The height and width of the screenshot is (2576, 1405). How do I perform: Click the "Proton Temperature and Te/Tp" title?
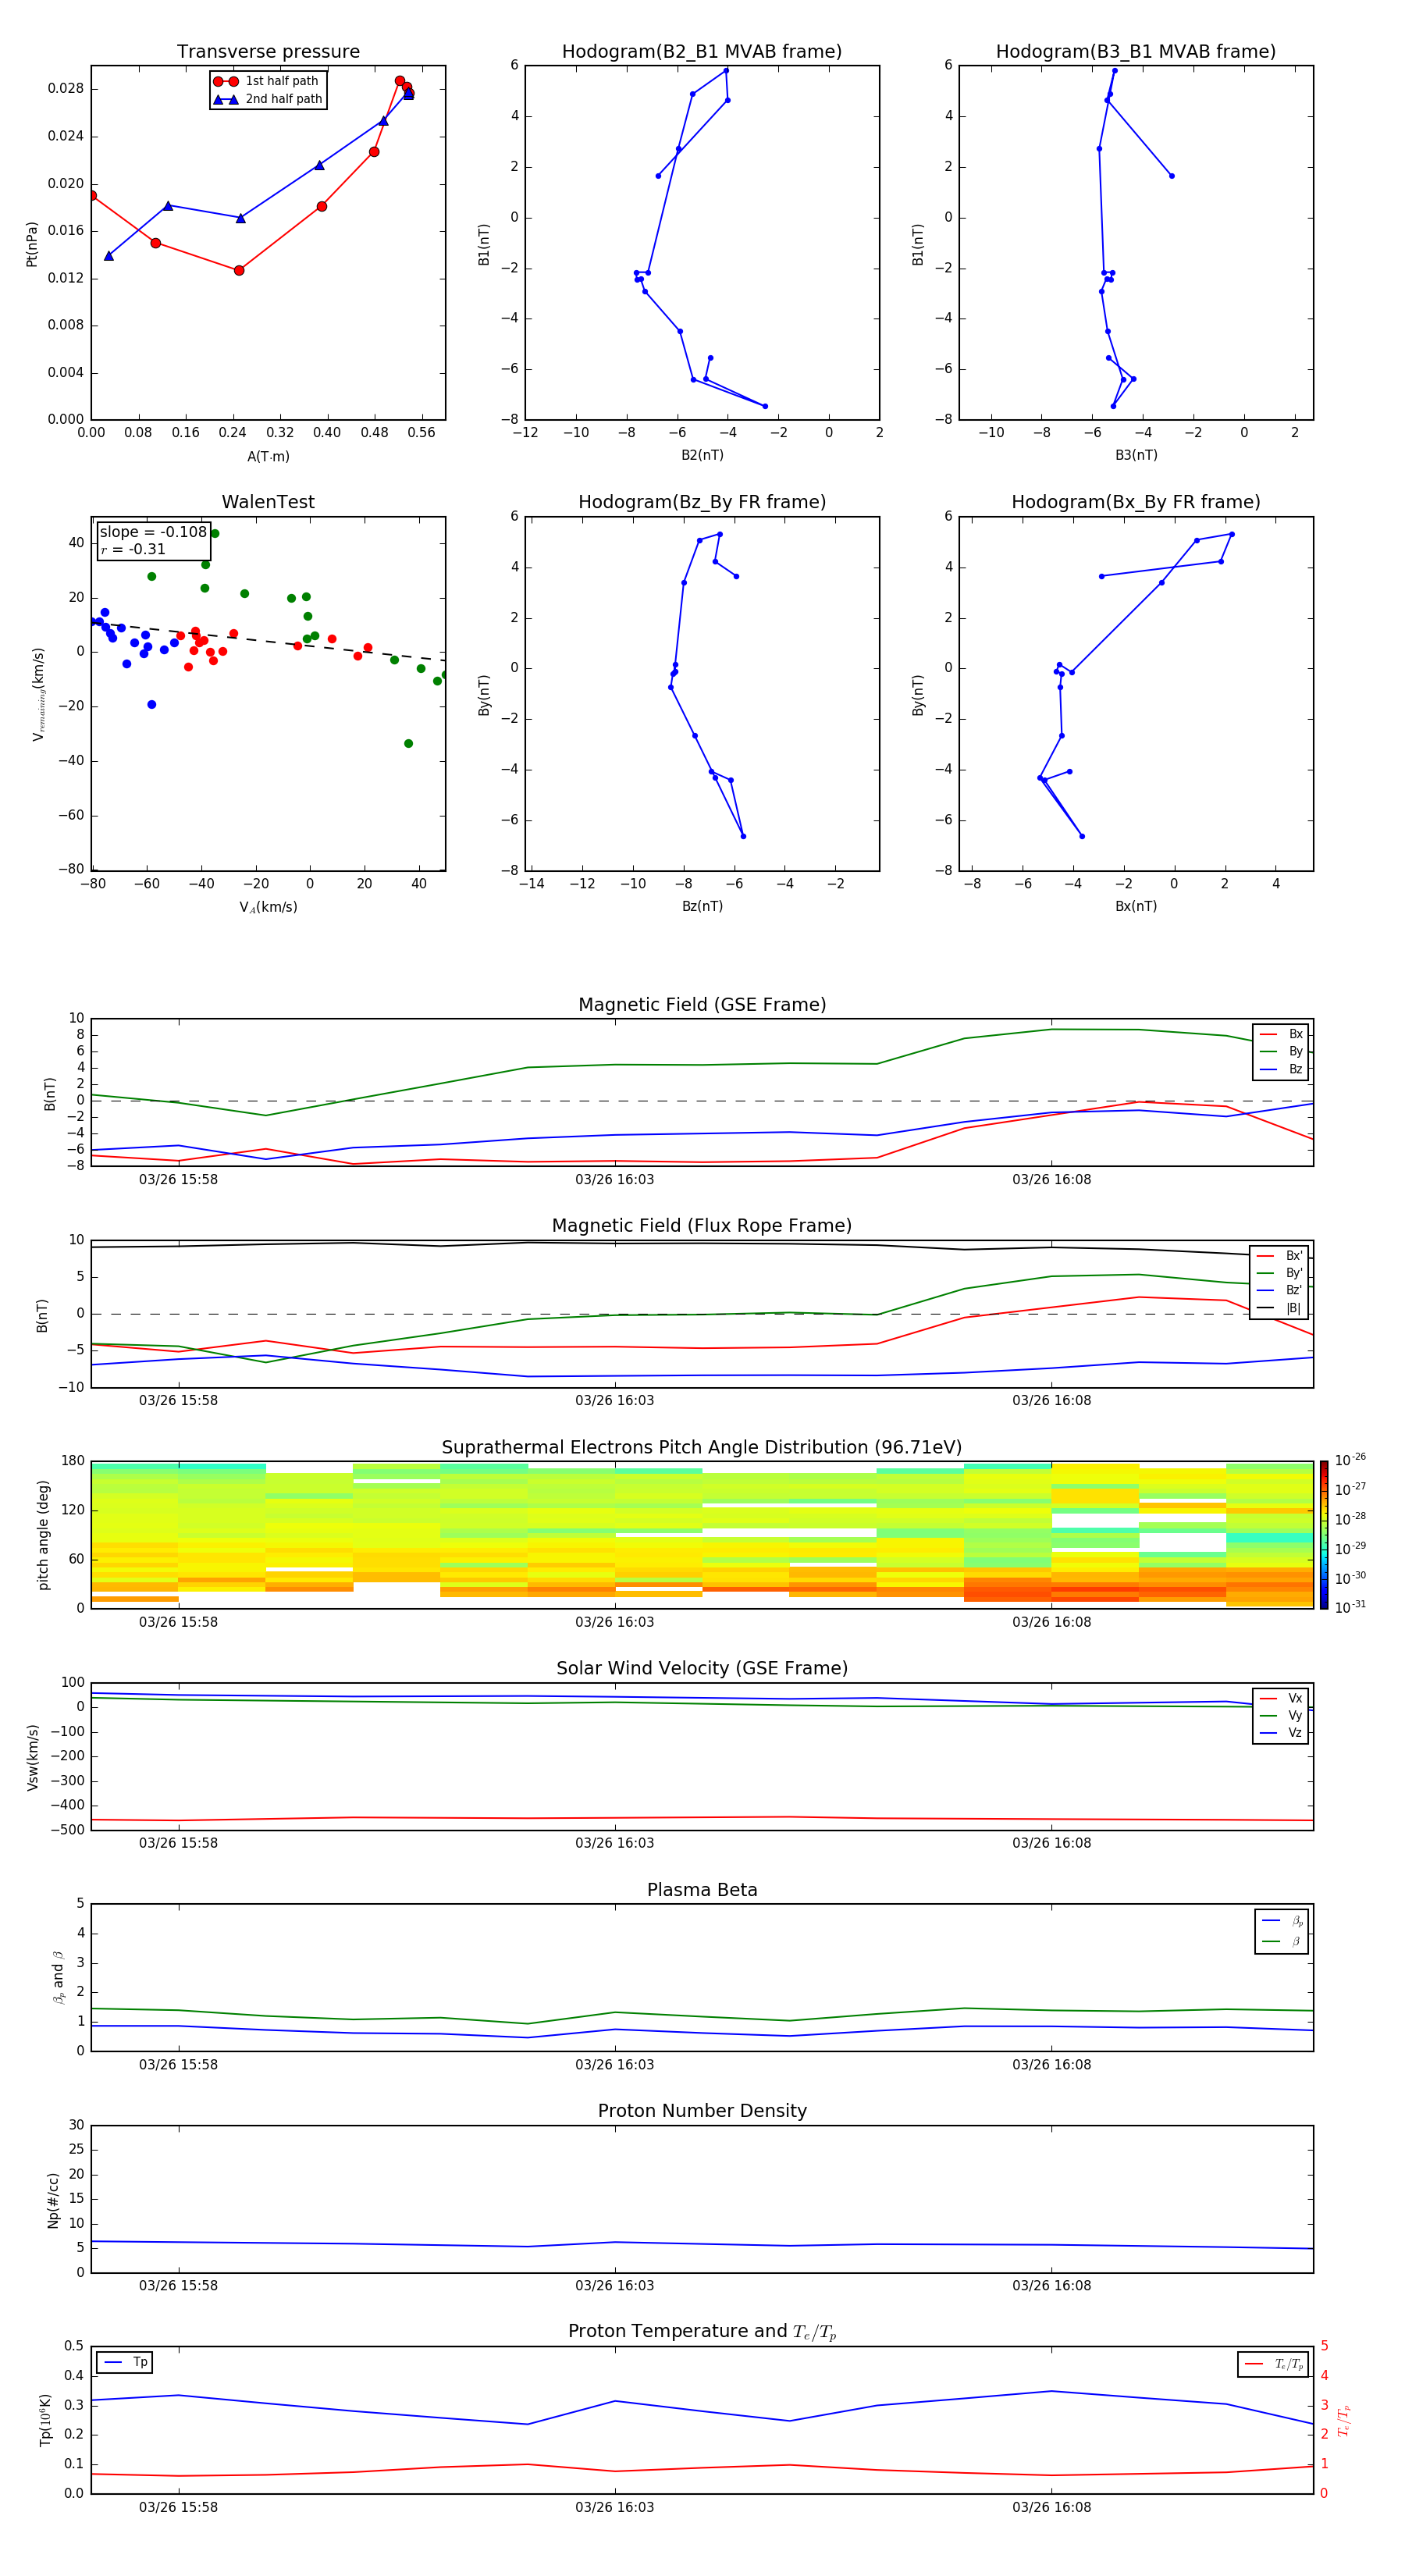[702, 2332]
